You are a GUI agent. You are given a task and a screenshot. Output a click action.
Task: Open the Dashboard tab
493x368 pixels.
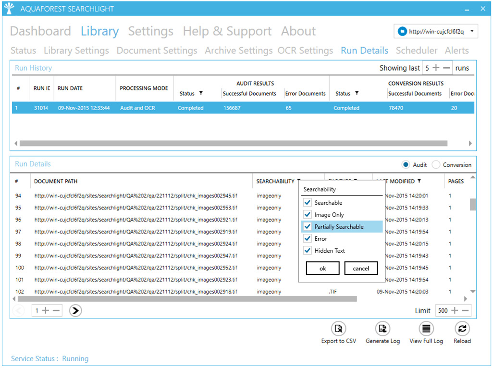[40, 31]
